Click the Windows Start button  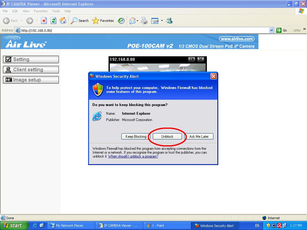point(14,226)
